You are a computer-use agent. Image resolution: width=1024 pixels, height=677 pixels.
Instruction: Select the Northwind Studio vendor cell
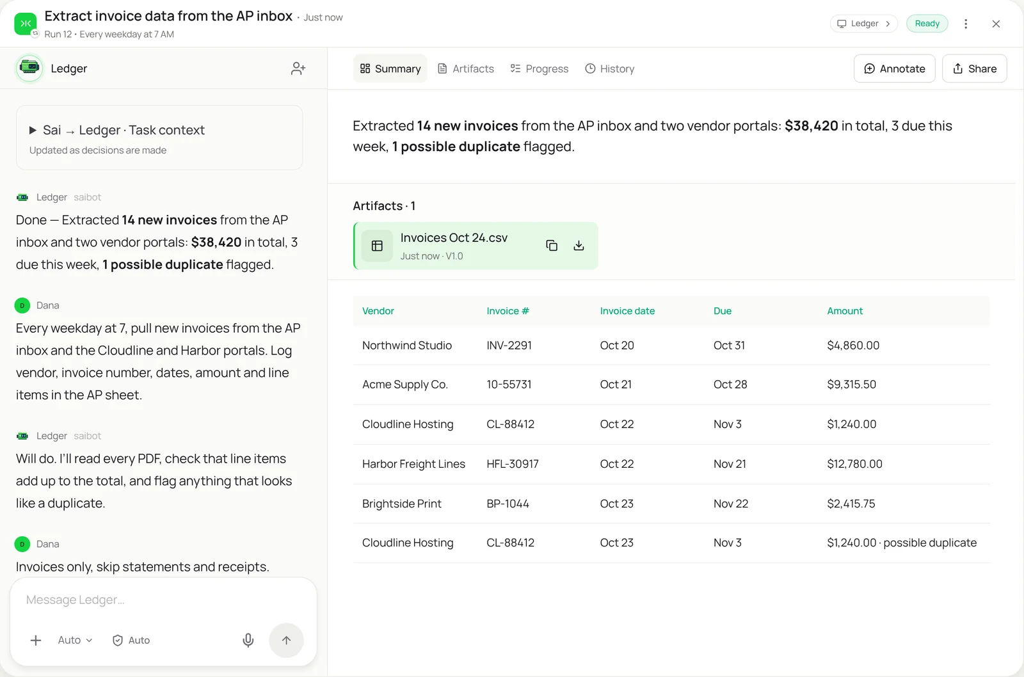click(x=407, y=346)
